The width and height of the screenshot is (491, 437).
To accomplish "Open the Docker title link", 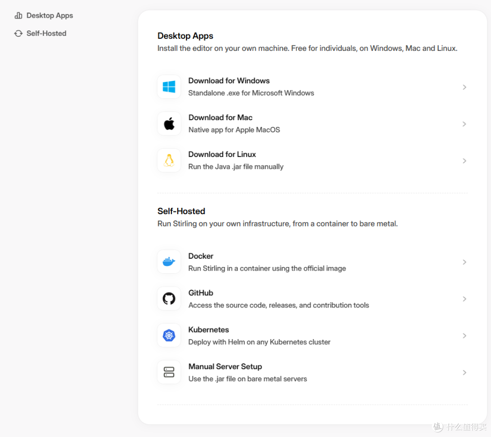I will 201,256.
